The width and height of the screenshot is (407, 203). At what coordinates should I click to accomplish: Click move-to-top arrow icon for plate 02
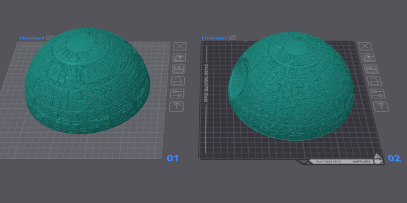click(381, 107)
